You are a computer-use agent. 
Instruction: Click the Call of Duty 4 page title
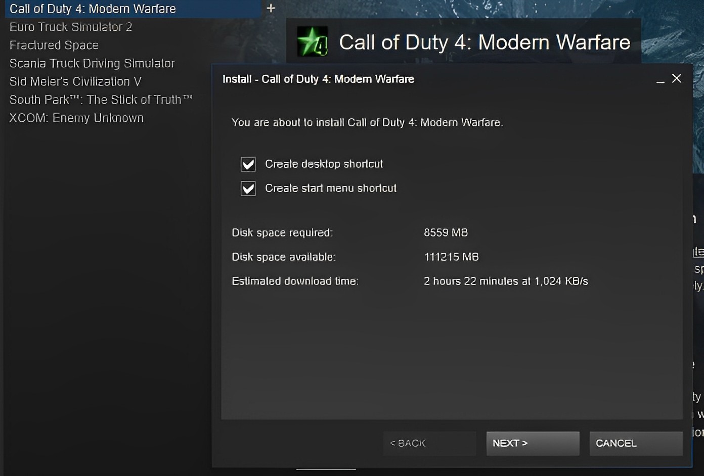coord(485,42)
